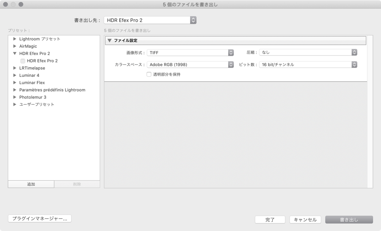Open プラグインマネージャー...

40,218
